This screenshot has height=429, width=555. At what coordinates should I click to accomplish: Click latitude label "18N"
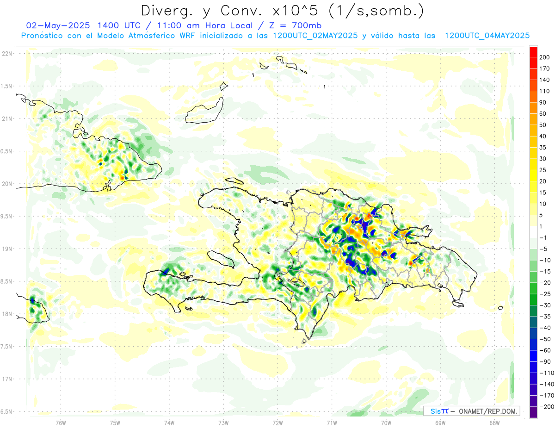(x=7, y=314)
